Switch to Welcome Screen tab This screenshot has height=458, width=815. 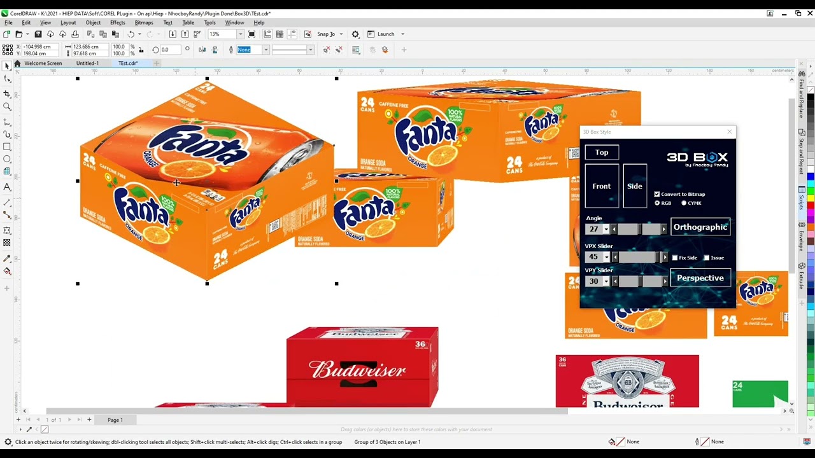(43, 63)
